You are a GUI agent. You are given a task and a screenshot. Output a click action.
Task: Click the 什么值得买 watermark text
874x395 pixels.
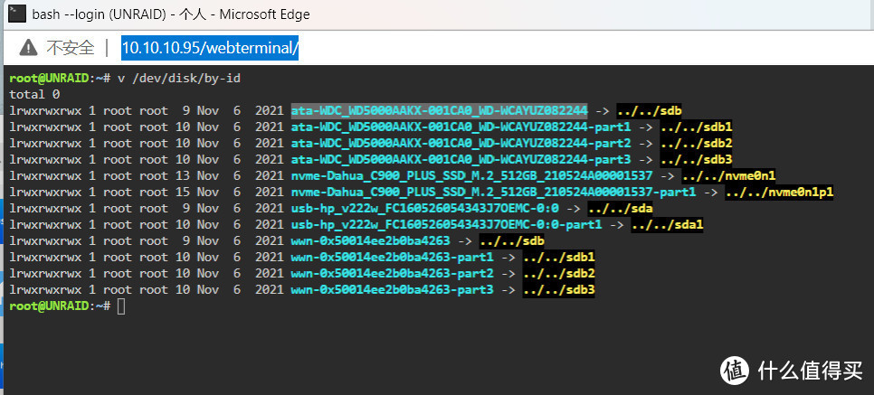coord(812,369)
